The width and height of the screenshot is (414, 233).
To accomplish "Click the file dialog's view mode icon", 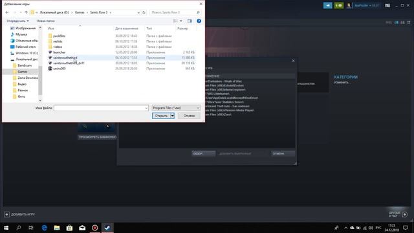I will [175, 21].
